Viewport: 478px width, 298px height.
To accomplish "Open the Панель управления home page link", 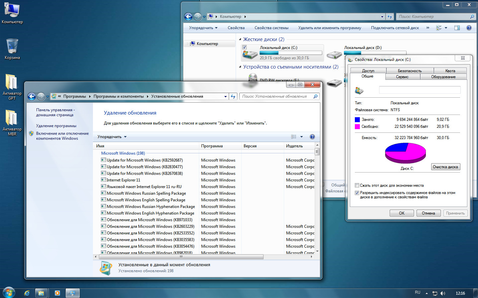I will click(55, 112).
